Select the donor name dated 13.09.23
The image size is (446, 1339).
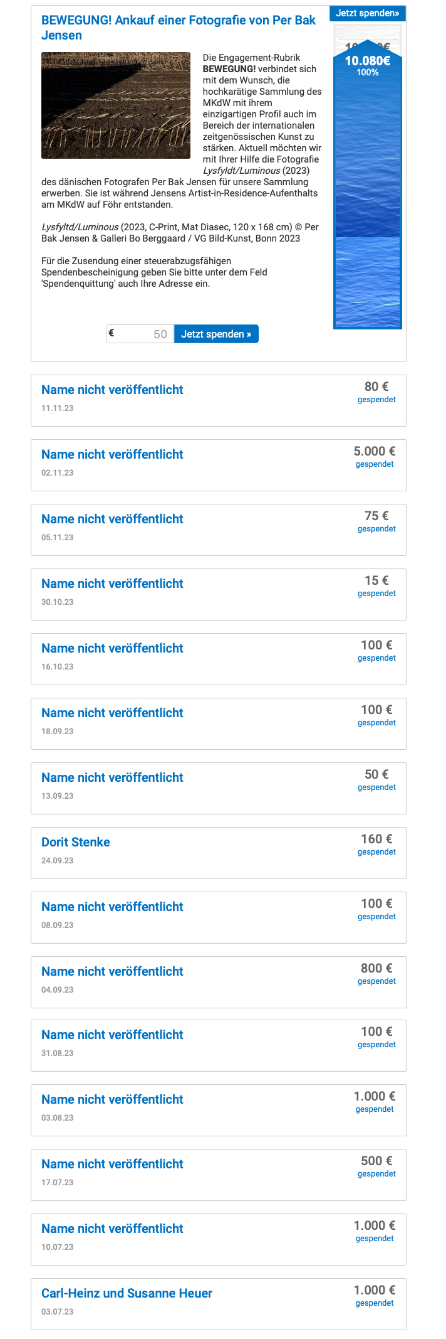click(112, 777)
